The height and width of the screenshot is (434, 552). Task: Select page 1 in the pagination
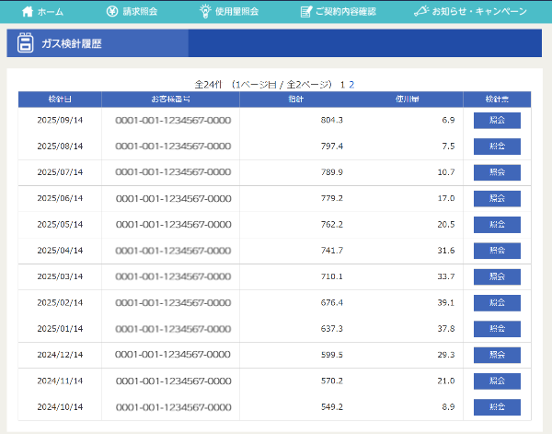(x=342, y=84)
